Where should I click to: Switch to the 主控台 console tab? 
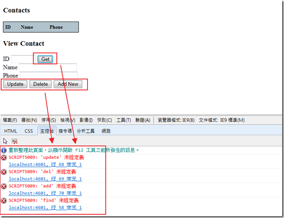click(x=47, y=131)
